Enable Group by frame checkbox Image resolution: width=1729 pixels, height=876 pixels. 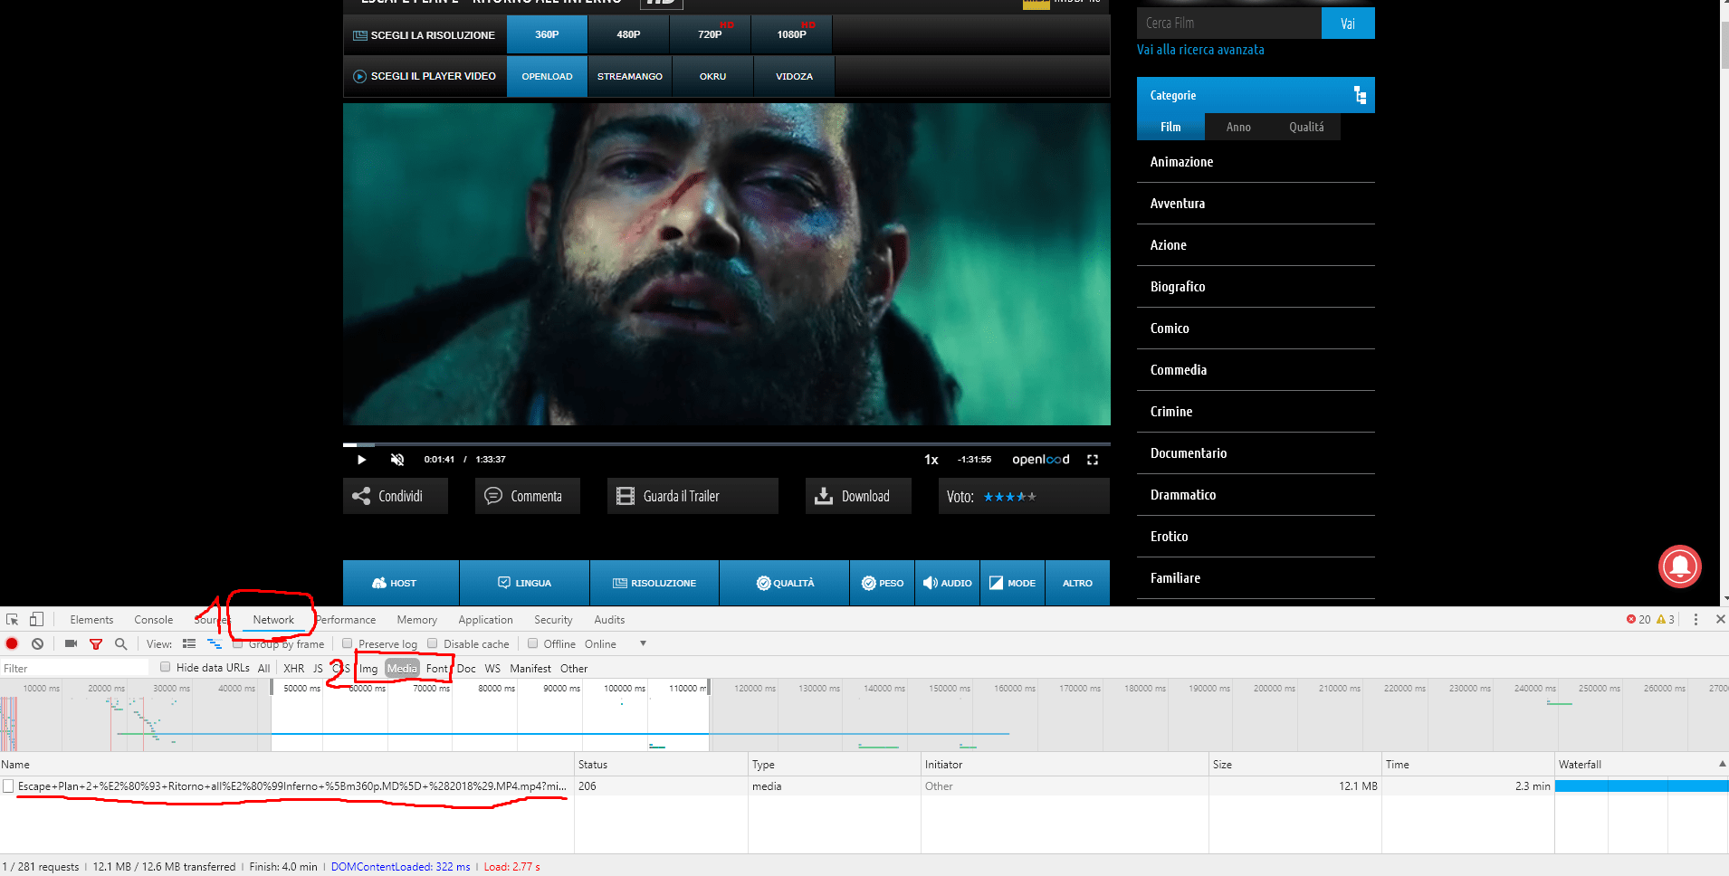[x=237, y=643]
